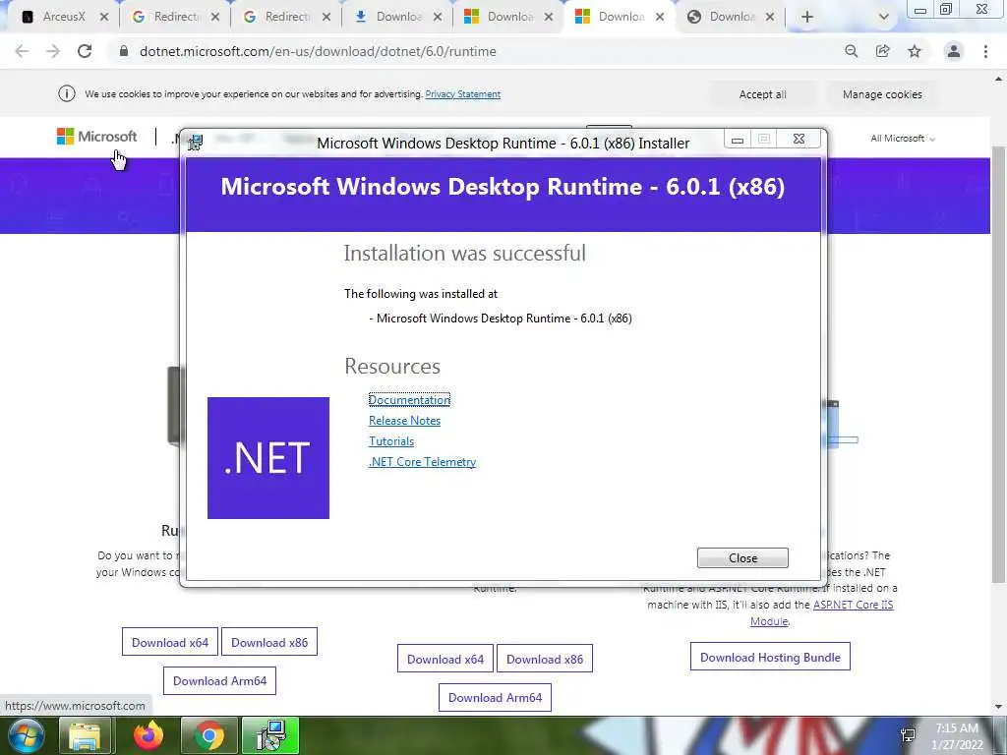Click the left column Download x86 button
1007x755 pixels.
pyautogui.click(x=269, y=642)
